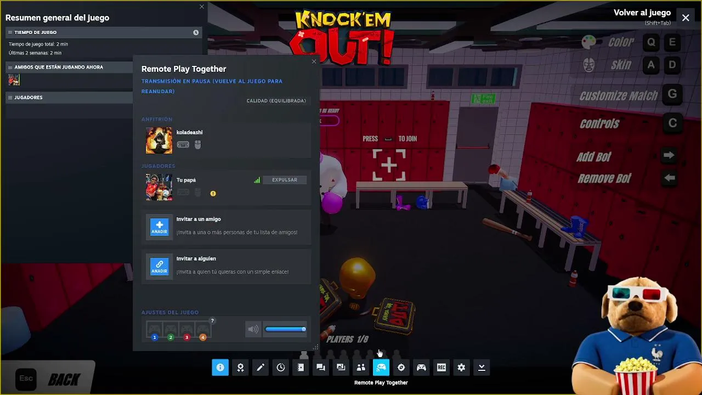Screen dimensions: 702x395
Task: Toggle Tu papá's keyboard input icon
Action: point(183,193)
